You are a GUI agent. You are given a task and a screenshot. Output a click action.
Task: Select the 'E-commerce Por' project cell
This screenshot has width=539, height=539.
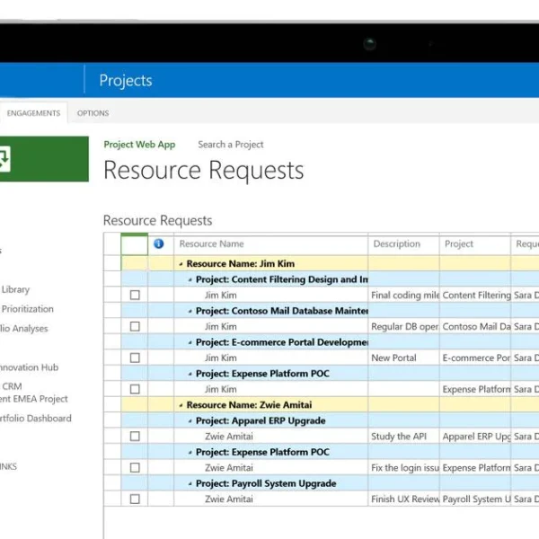475,358
